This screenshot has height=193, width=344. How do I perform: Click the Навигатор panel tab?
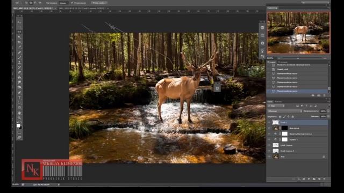pos(273,8)
